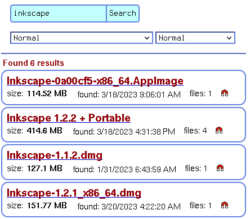The image size is (250, 219).
Task: Open Inkscape-0a00cf5-x86_64.AppImage link
Action: pos(95,81)
